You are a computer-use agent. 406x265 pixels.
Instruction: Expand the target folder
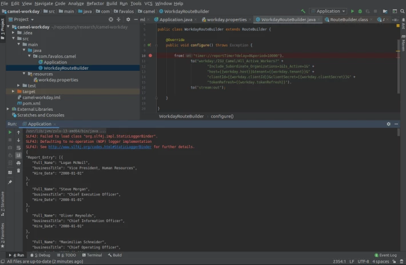point(13,91)
